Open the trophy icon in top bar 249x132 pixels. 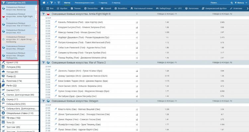[x=58, y=3]
